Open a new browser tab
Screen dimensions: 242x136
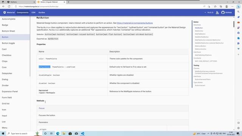point(68,2)
